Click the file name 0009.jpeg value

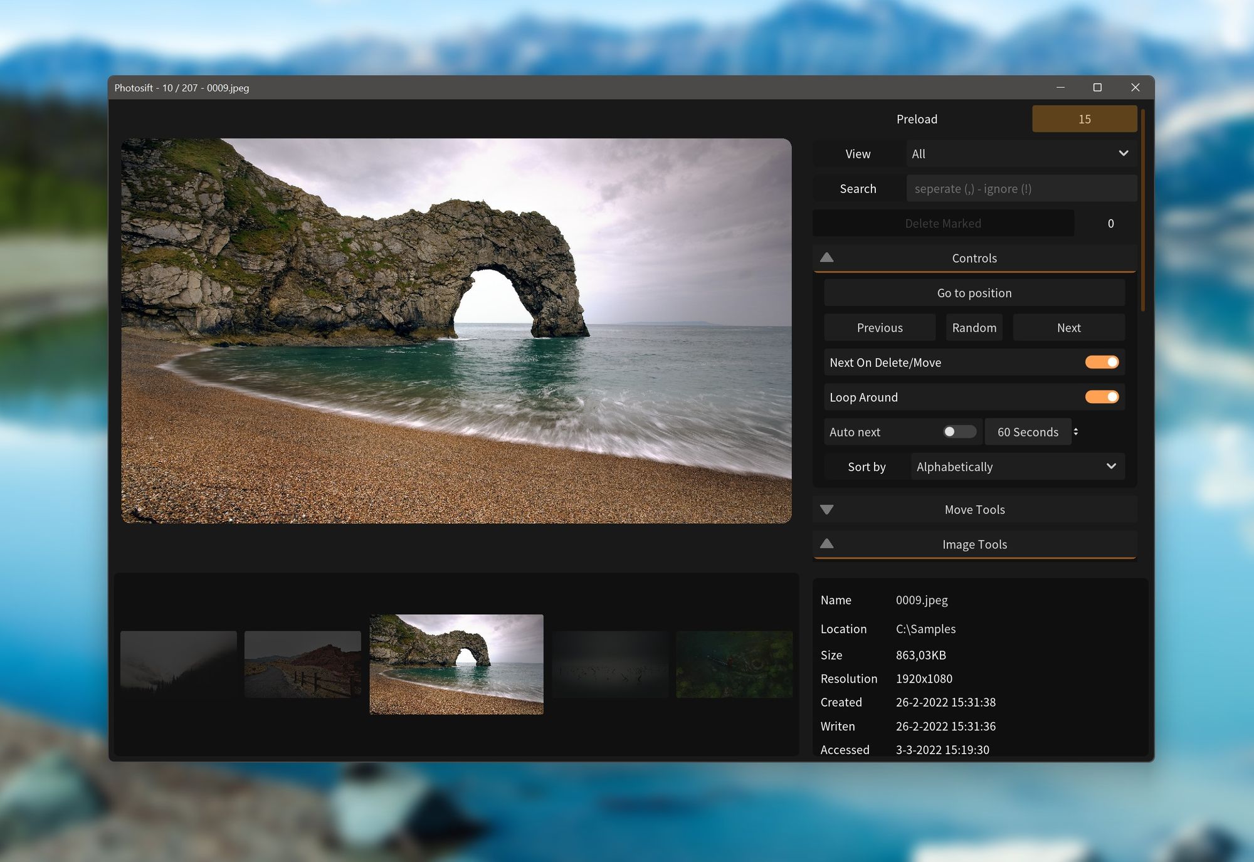click(922, 600)
